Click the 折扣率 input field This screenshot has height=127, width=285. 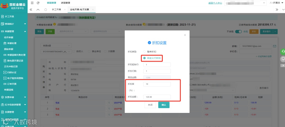pos(157,84)
